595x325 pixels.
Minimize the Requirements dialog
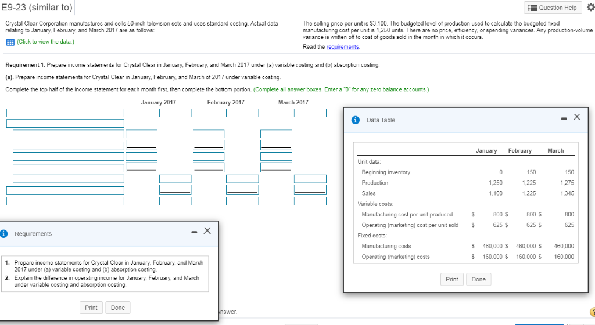tap(194, 232)
